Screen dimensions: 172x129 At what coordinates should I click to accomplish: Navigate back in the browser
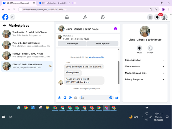3,9
